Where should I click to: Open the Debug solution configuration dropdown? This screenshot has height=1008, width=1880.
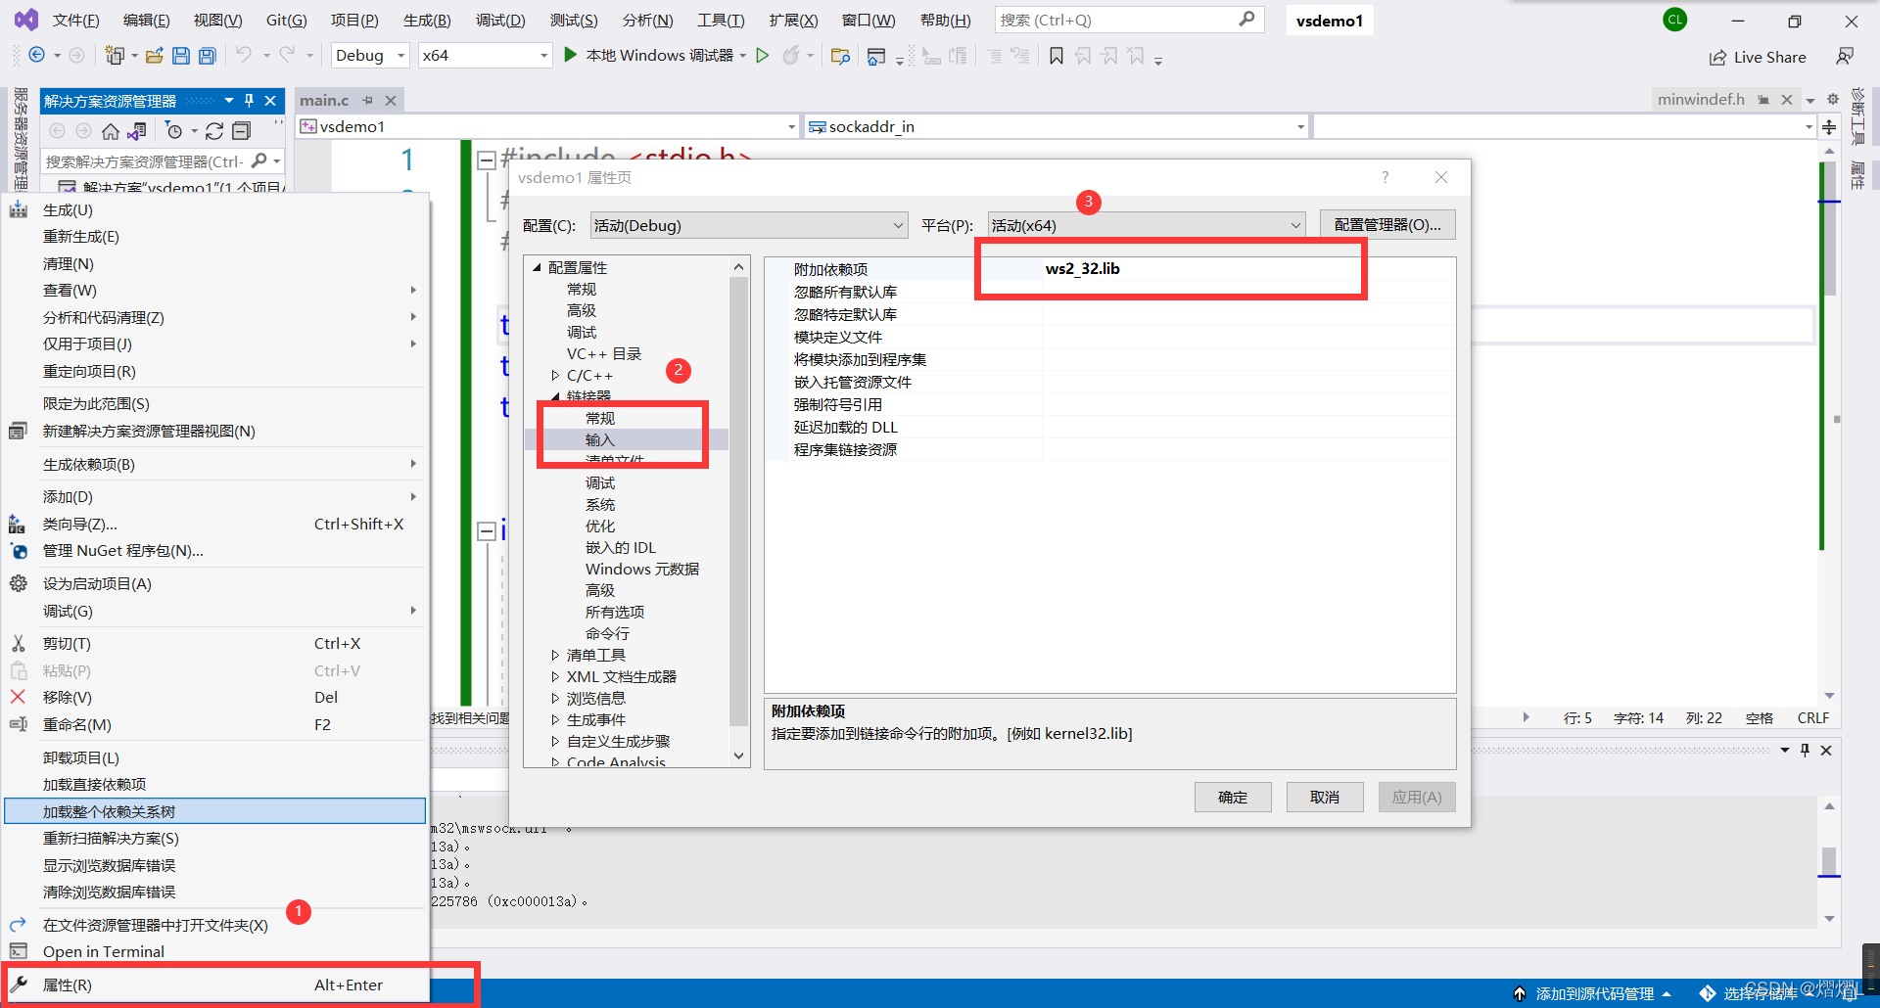[370, 56]
